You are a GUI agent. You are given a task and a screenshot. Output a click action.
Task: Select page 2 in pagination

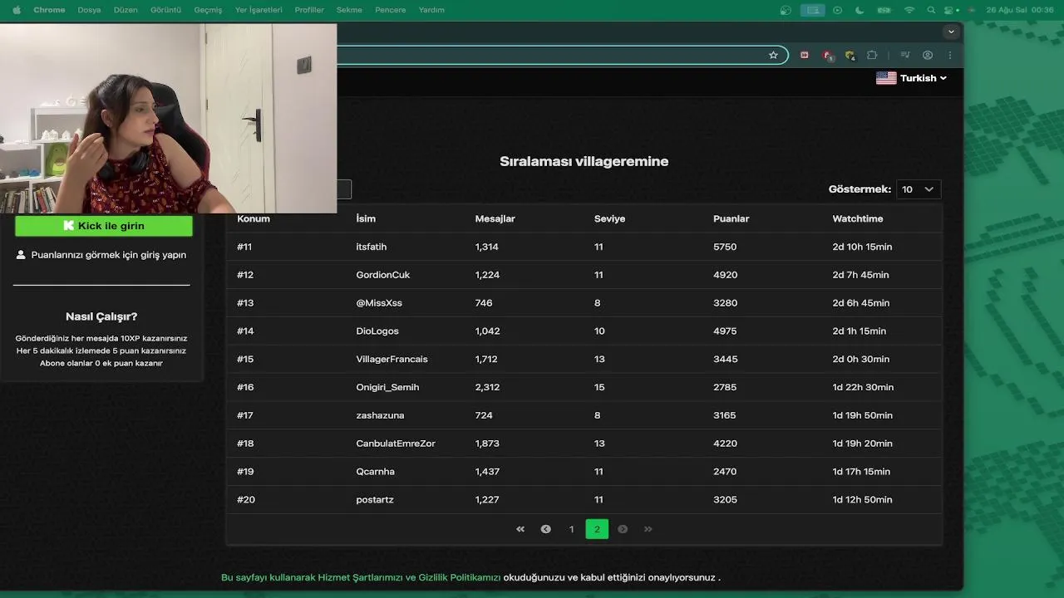click(597, 529)
